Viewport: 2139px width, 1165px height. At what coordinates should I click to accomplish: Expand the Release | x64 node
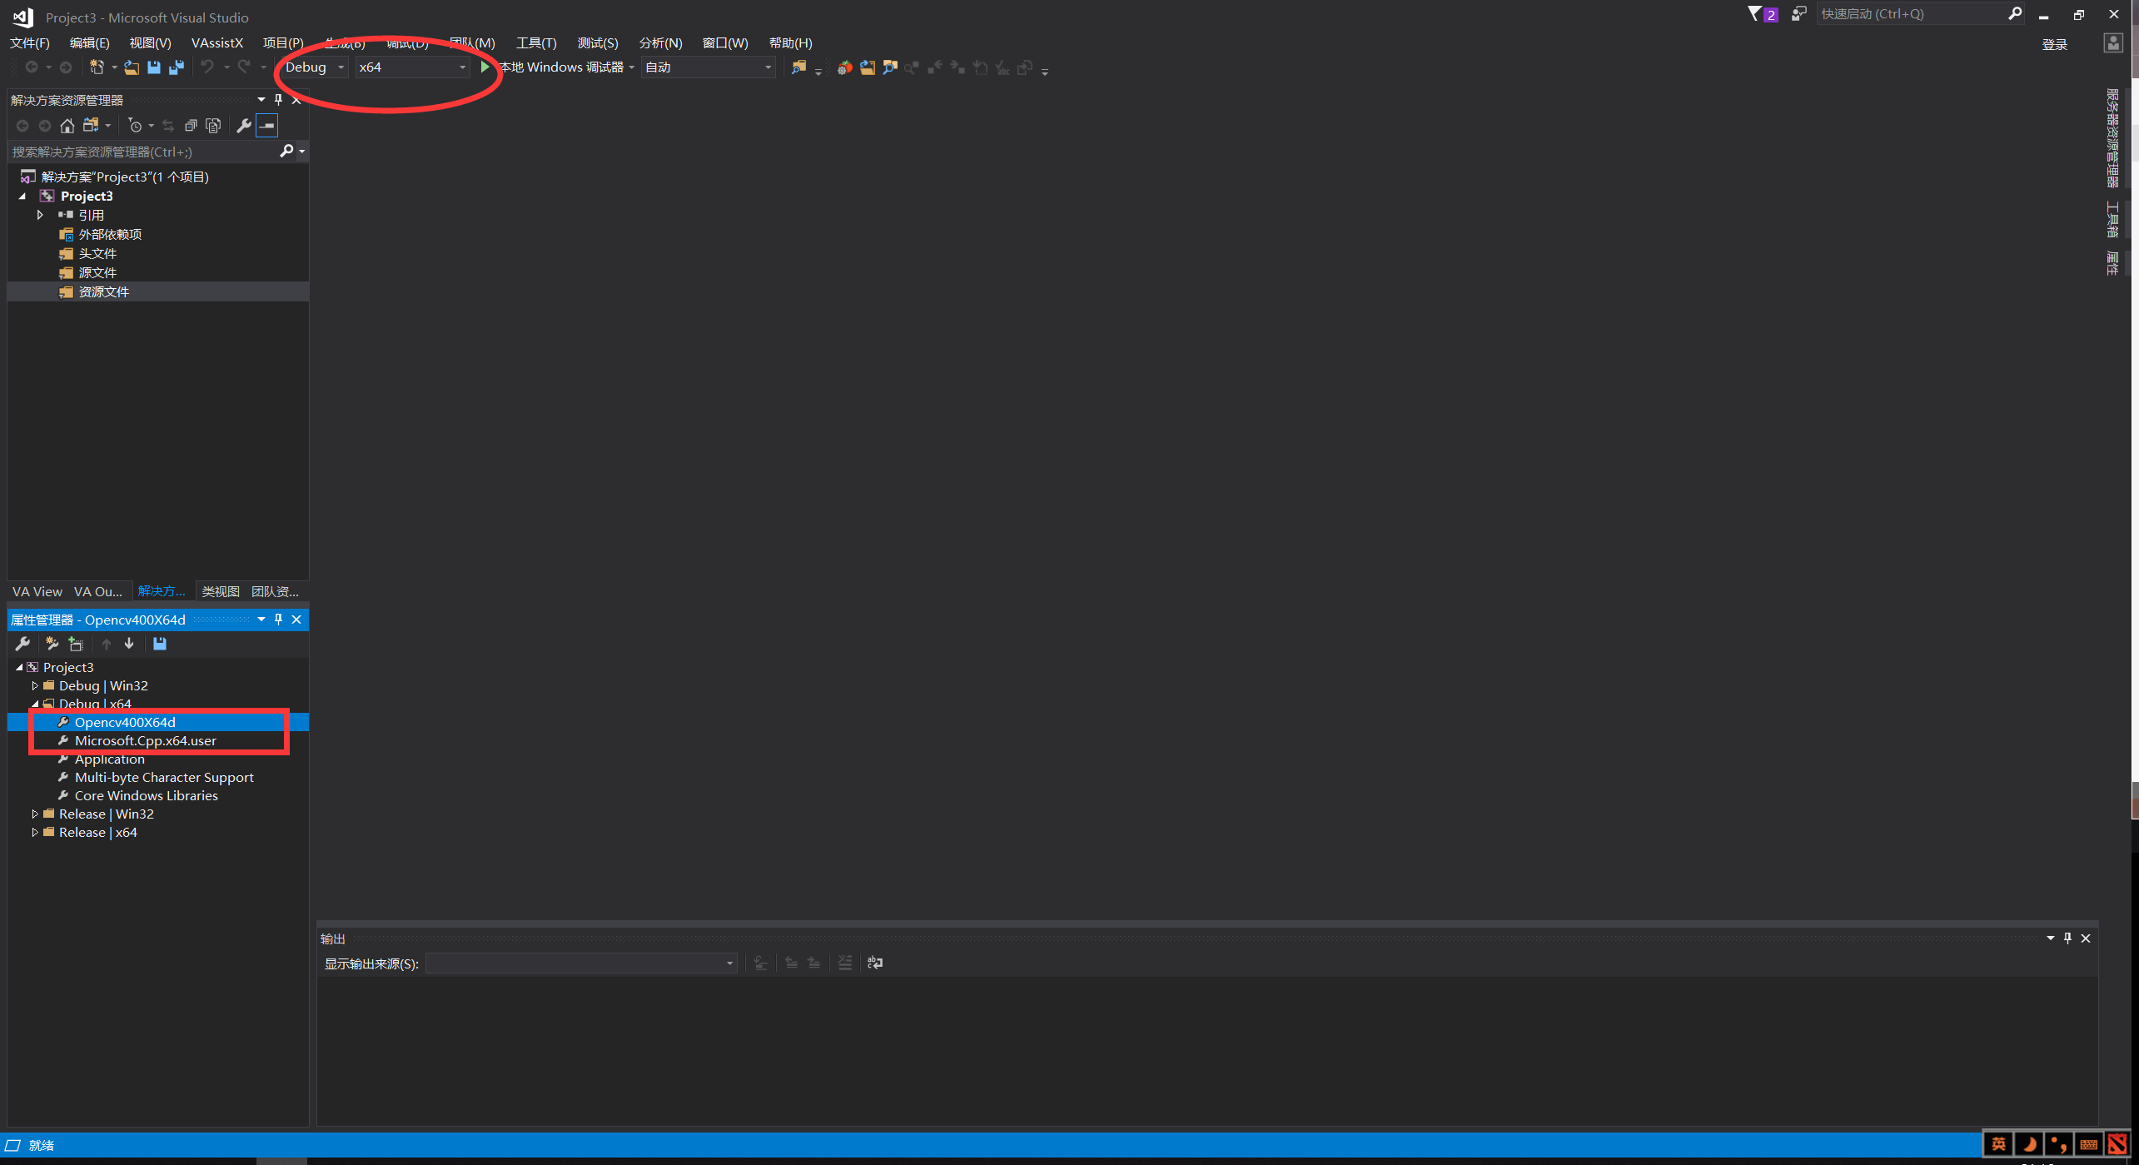coord(36,832)
